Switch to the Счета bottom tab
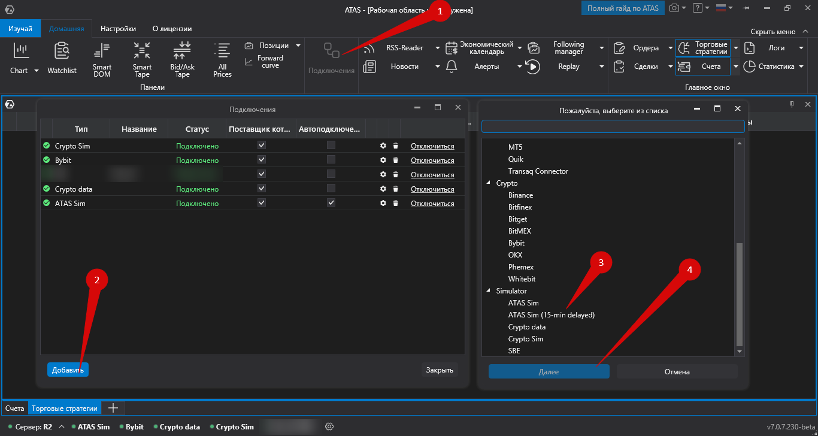 coord(15,408)
